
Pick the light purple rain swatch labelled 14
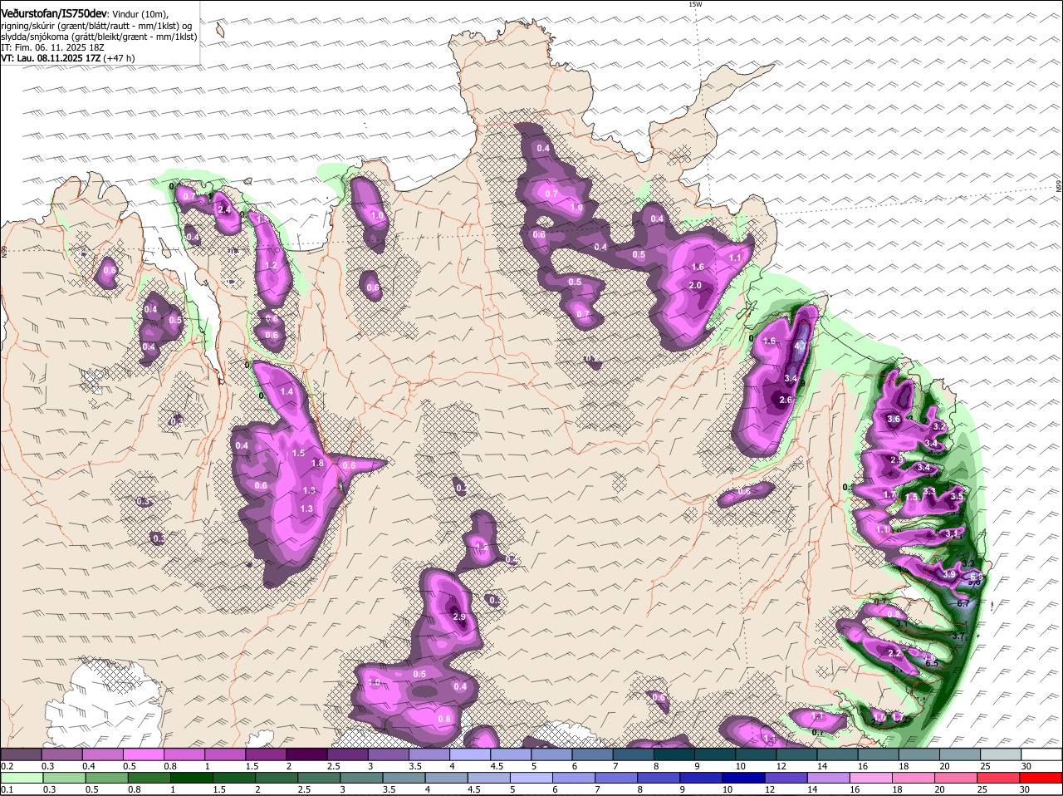[828, 778]
